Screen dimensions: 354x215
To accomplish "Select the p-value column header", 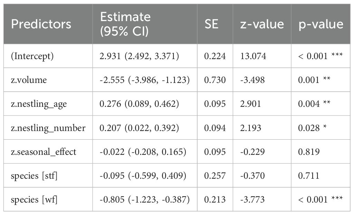I will tap(321, 24).
